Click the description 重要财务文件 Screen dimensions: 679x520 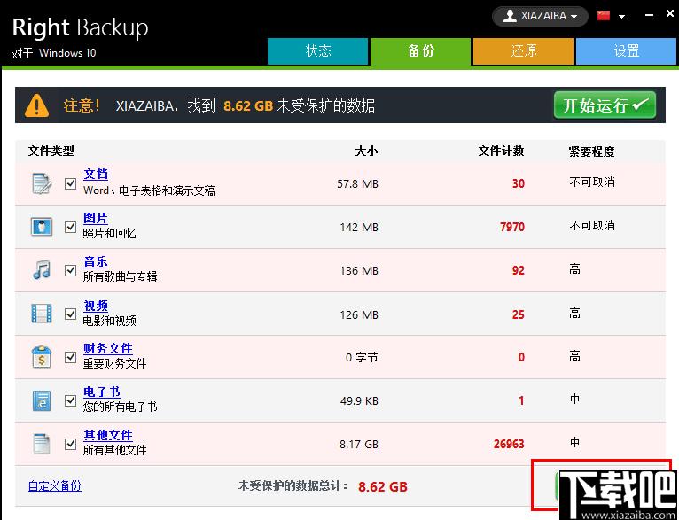pos(114,363)
